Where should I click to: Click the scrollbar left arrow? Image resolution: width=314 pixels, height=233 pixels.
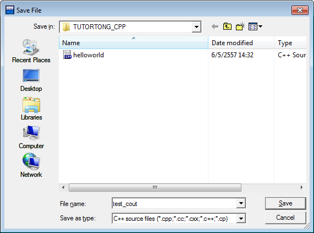[x=63, y=187]
